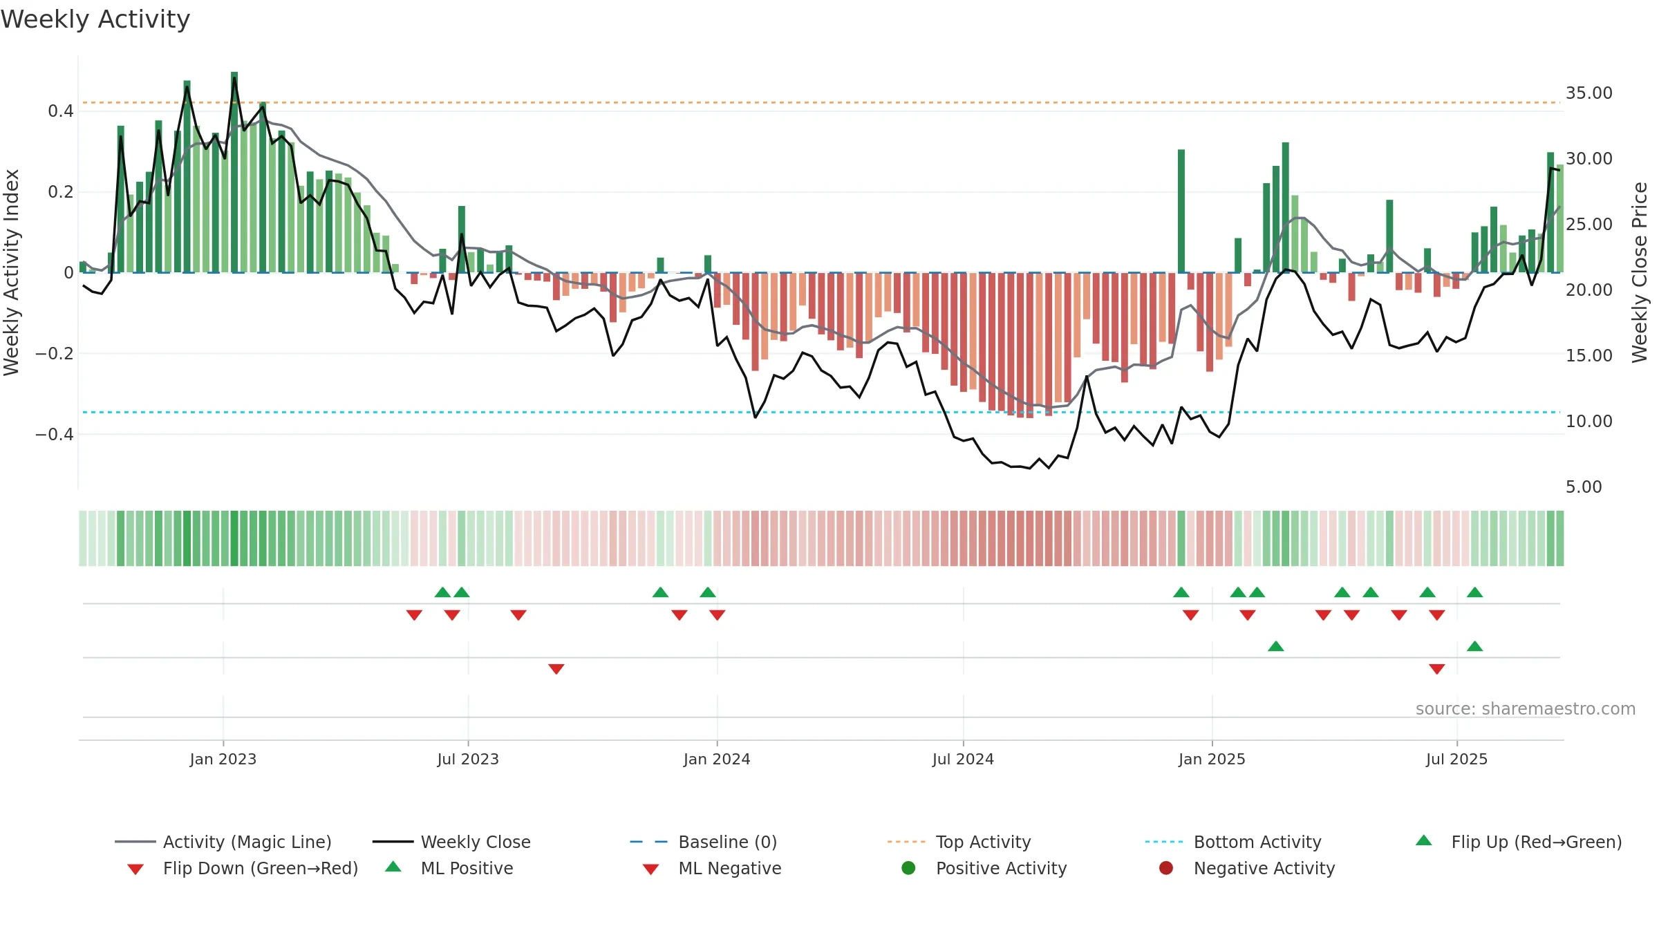
Task: Hide the Bottom Activity legend series
Action: point(1233,842)
